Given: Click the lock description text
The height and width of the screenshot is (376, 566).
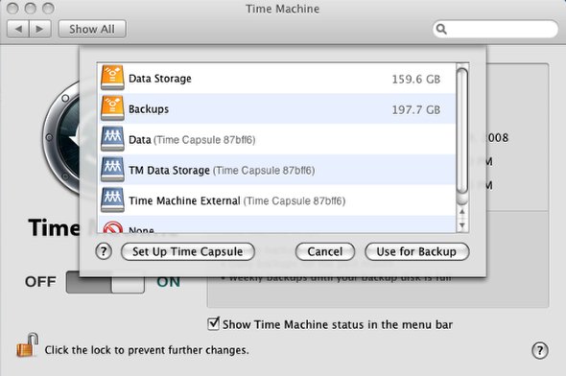Looking at the screenshot, I should (x=147, y=350).
